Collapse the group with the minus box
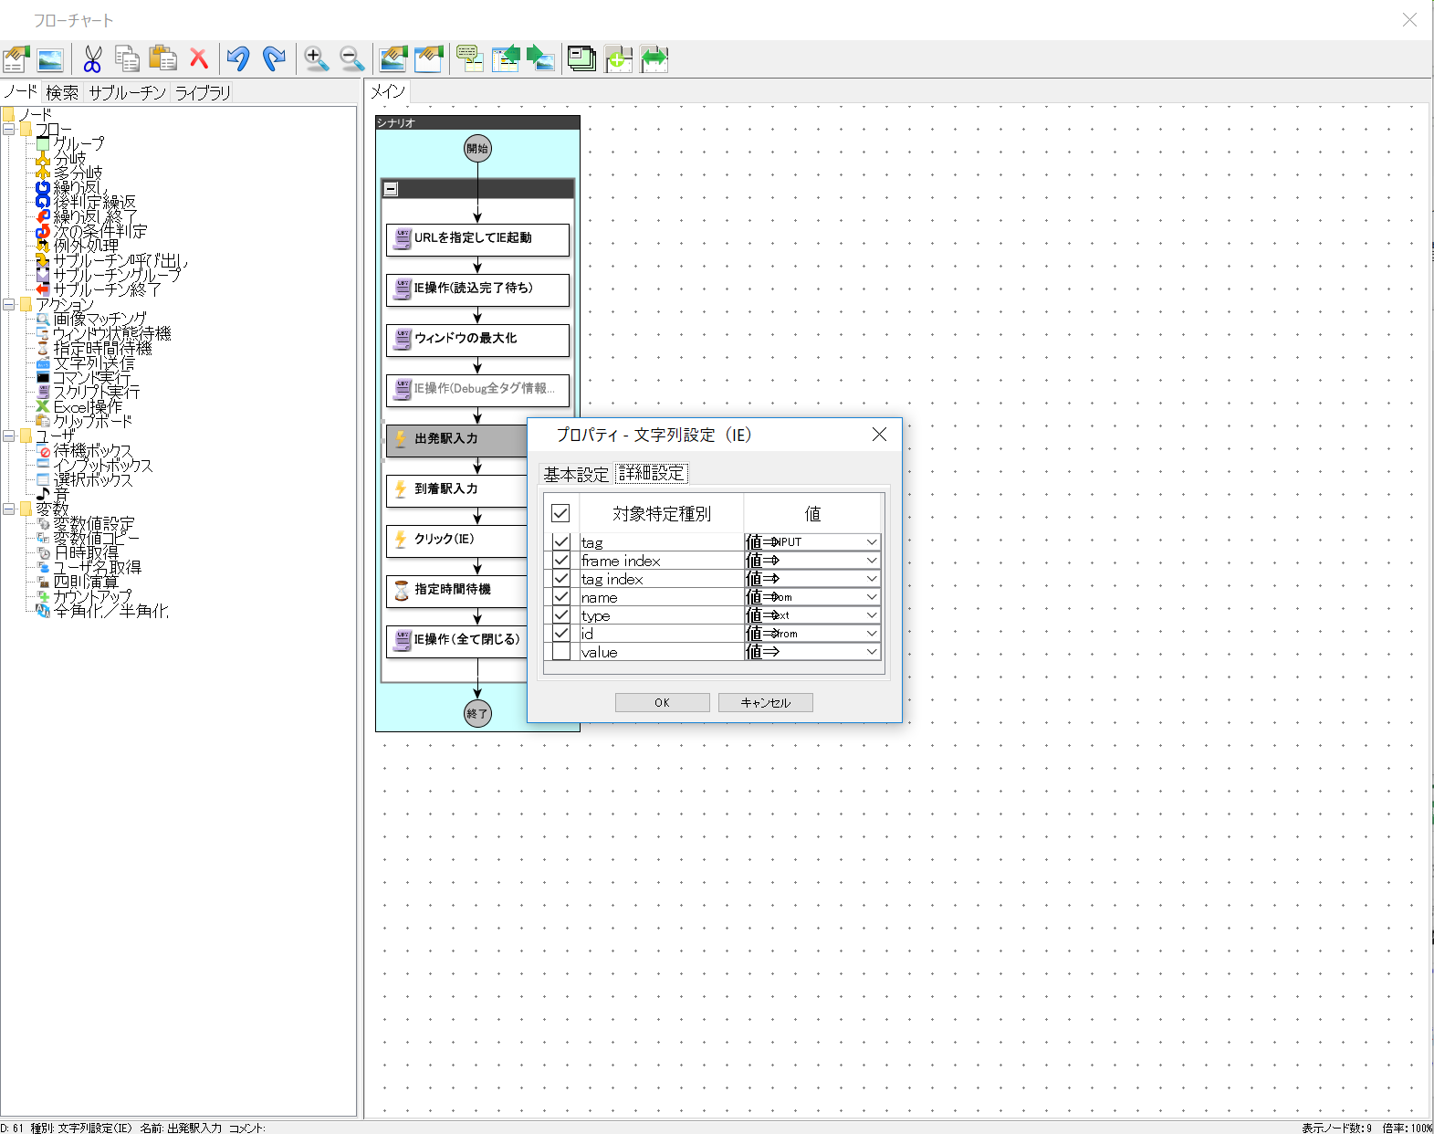Viewport: 1434px width, 1134px height. (x=391, y=189)
